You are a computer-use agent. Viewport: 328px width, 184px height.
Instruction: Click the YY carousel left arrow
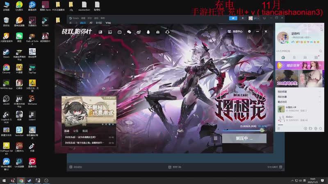[277, 79]
